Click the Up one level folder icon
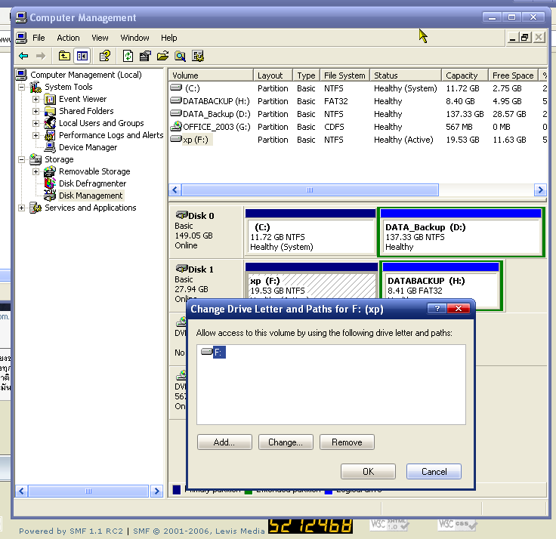Viewport: 556px width, 539px height. (x=64, y=56)
